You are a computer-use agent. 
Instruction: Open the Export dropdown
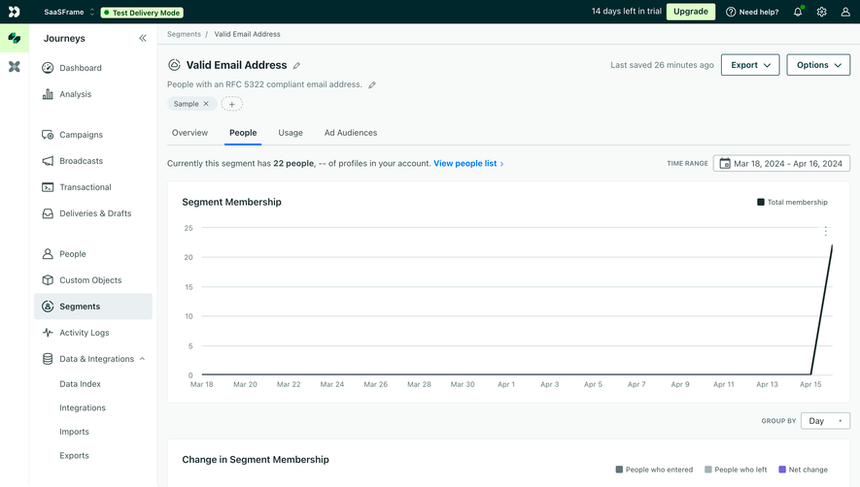tap(750, 65)
